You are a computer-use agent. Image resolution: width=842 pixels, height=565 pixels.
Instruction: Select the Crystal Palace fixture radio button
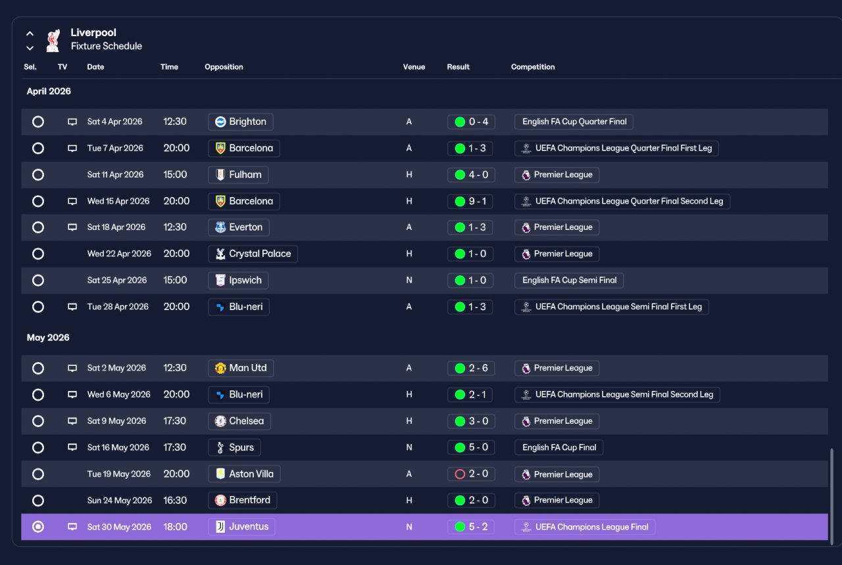tap(38, 254)
